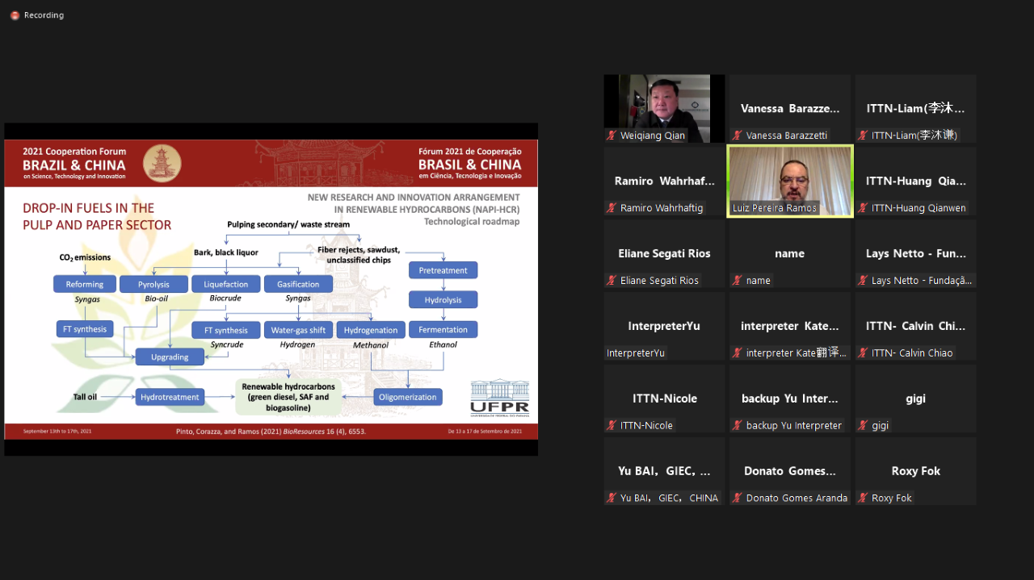Click the Hydrotreatment box in shared slide
The width and height of the screenshot is (1034, 580).
click(170, 397)
